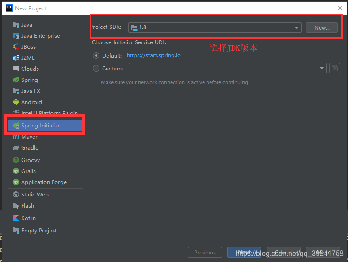The width and height of the screenshot is (348, 262).
Task: Click the Gradle elephant icon
Action: [x=16, y=147]
